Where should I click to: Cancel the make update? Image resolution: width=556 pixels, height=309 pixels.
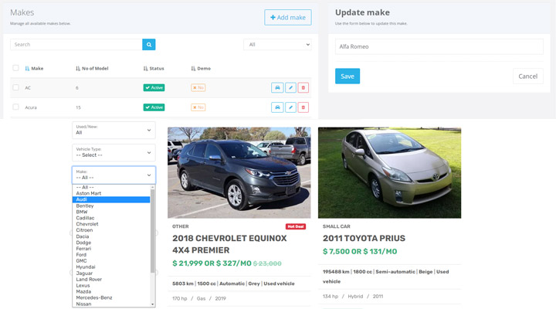click(x=528, y=76)
